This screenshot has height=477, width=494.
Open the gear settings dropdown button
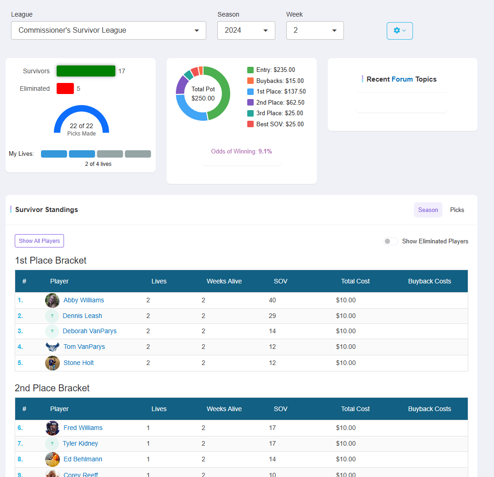click(x=399, y=31)
